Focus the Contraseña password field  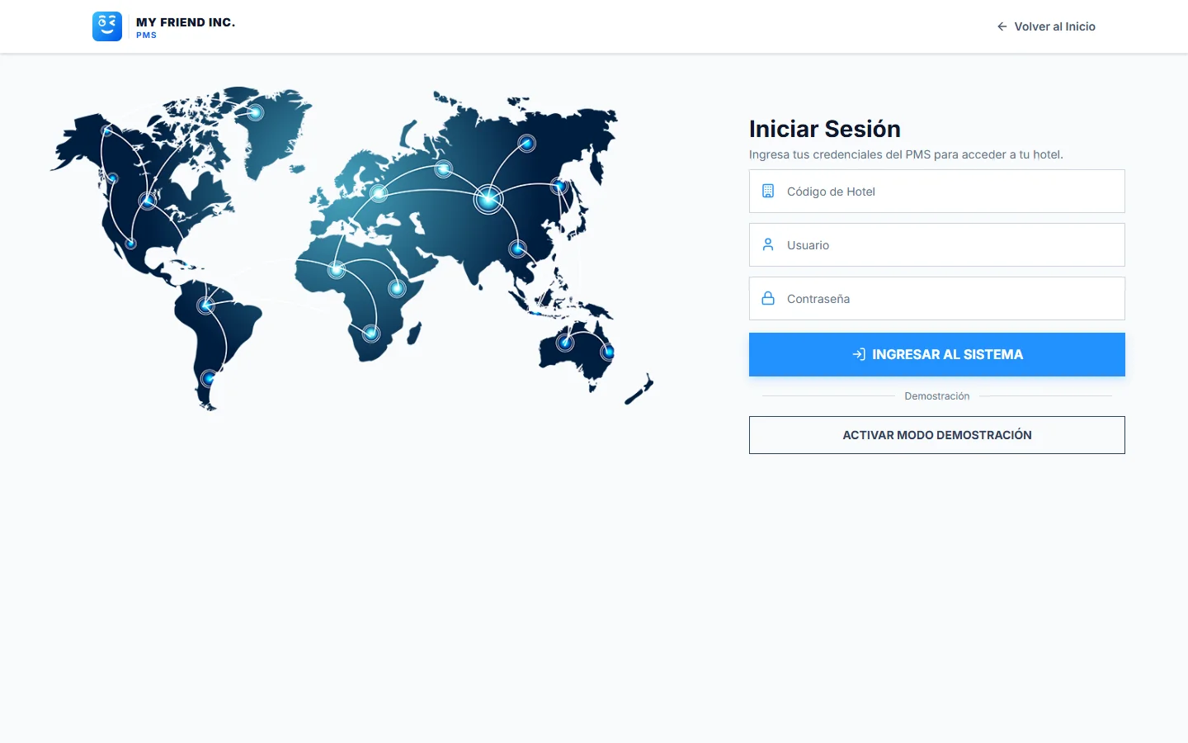937,298
